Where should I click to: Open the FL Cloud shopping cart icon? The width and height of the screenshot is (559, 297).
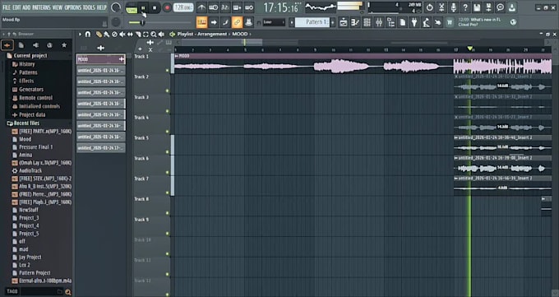click(450, 22)
